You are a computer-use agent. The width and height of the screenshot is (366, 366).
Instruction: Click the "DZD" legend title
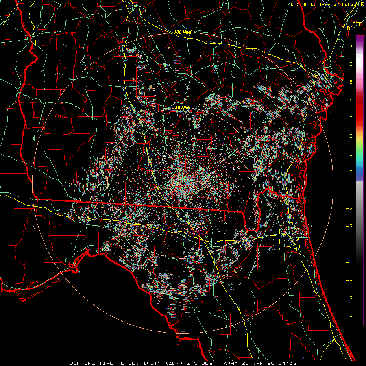pos(357,24)
